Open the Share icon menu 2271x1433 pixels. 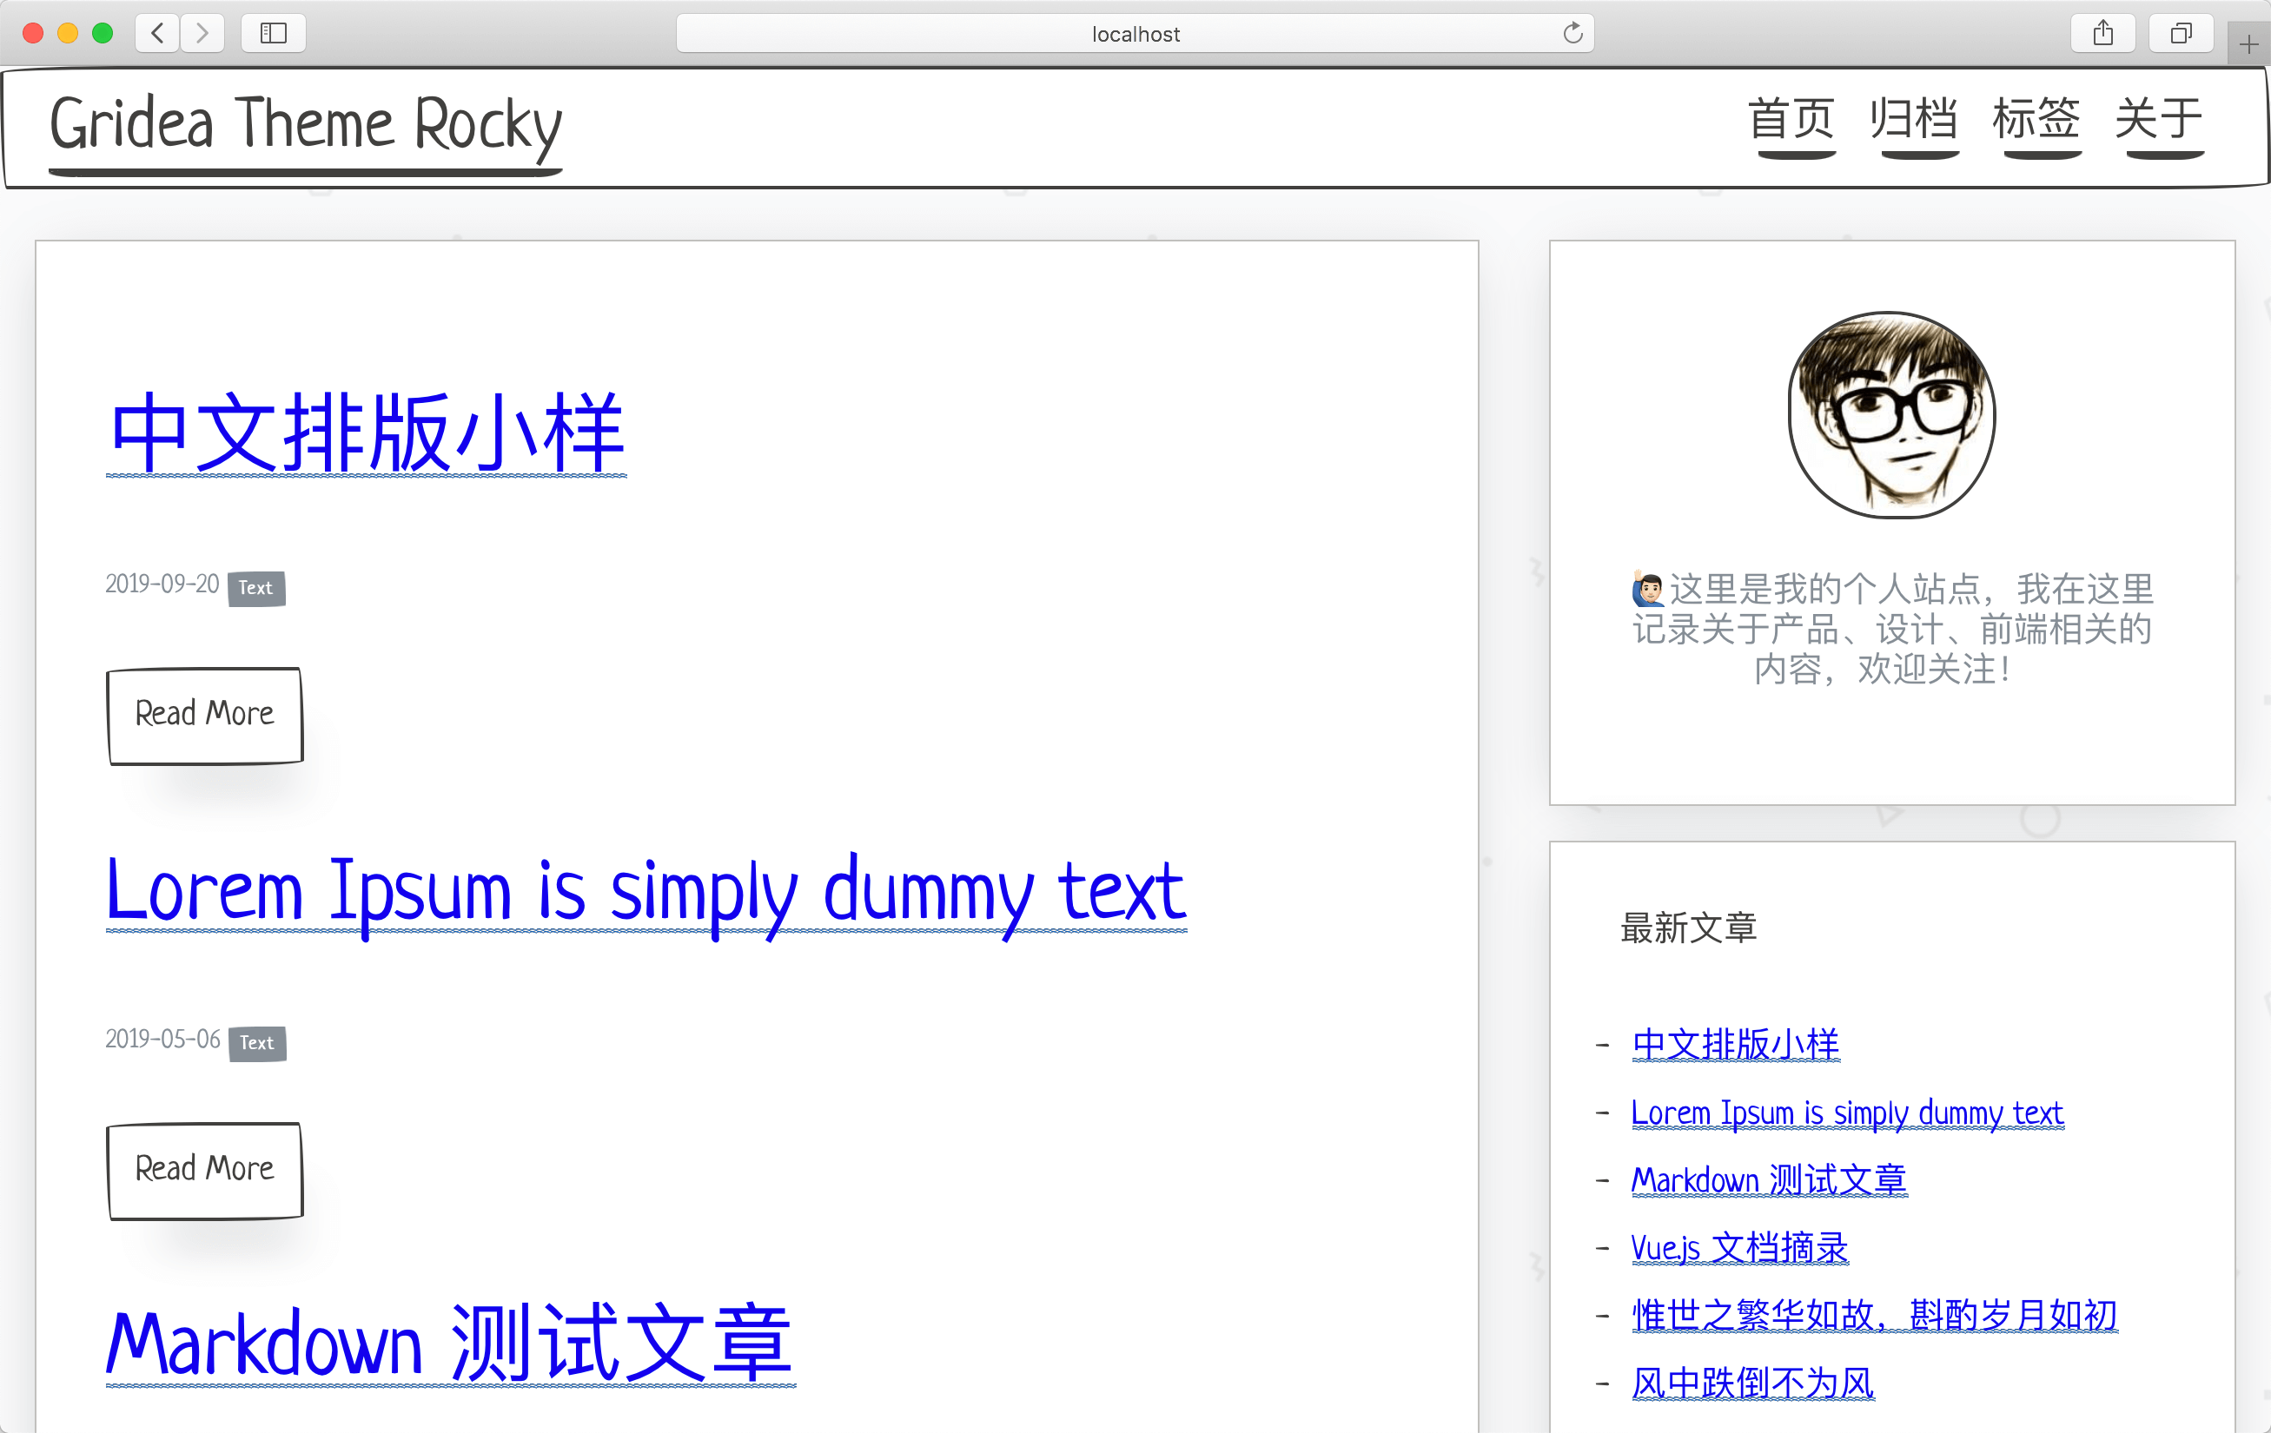(2102, 34)
